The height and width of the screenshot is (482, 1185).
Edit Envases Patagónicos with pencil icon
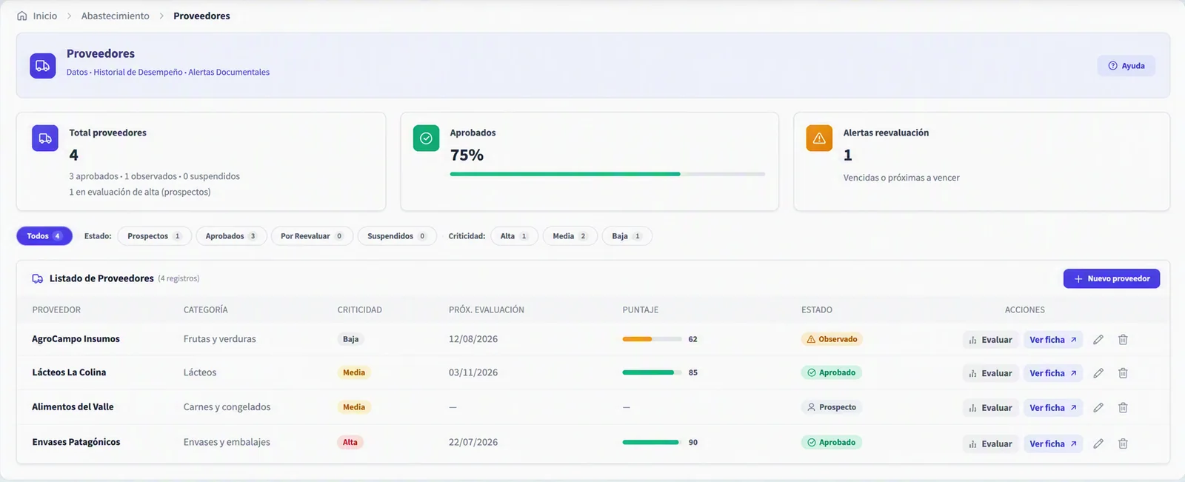(x=1098, y=443)
